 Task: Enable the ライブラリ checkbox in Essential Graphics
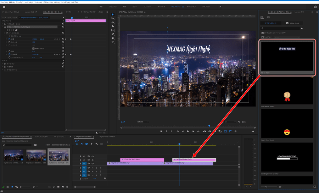coord(263,37)
